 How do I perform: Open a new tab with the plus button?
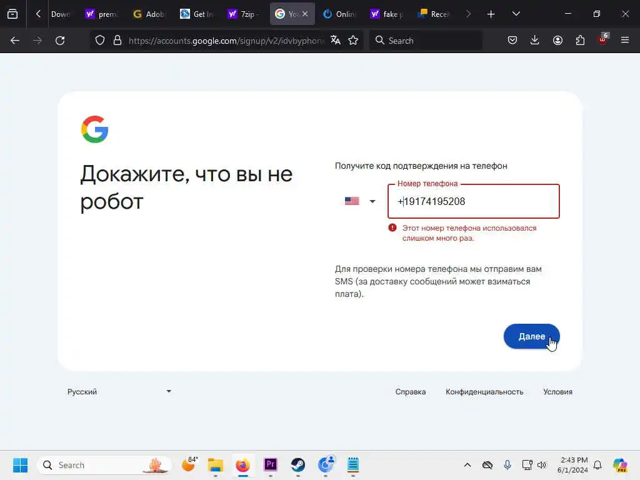coord(491,14)
